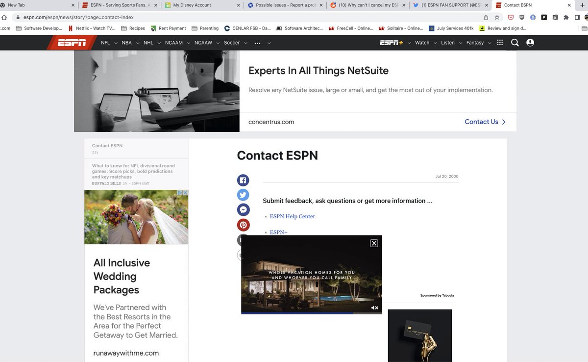Share article on Pinterest
Screen dimensions: 588x362
(243, 225)
